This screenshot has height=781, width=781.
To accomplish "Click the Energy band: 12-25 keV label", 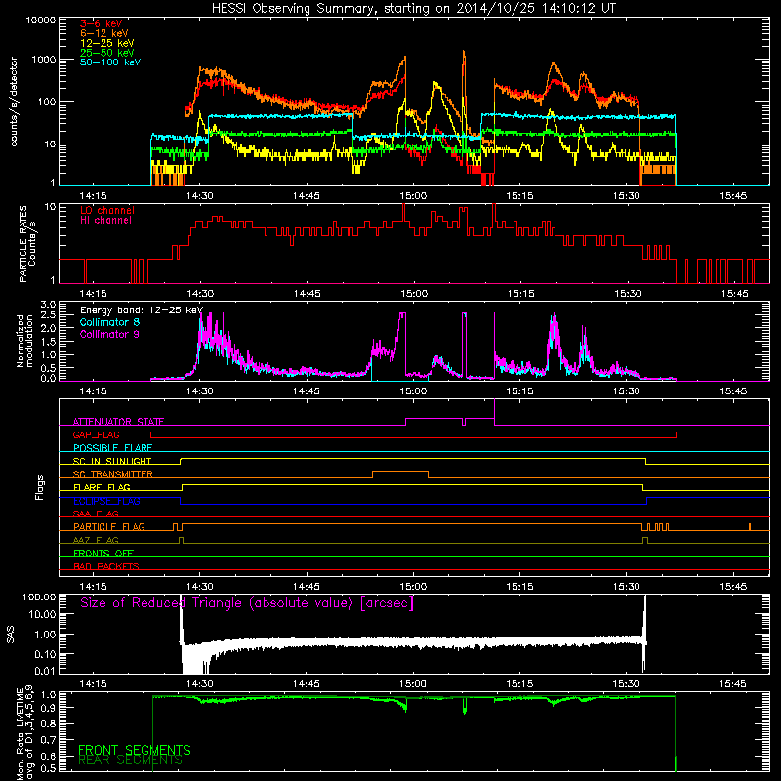I will [142, 310].
